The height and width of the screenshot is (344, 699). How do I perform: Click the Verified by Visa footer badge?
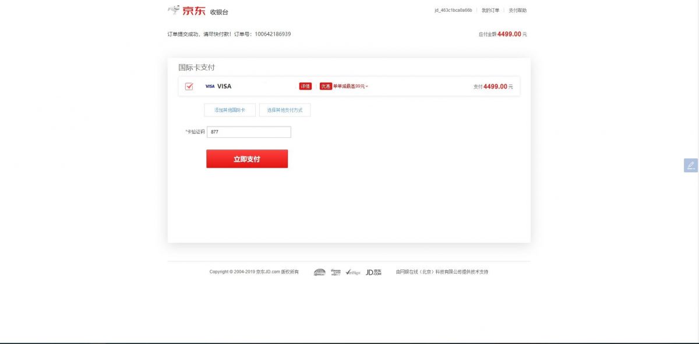pos(336,272)
